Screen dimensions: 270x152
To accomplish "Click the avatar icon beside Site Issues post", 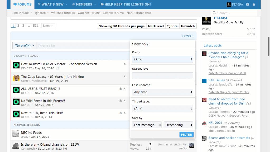I will 204,81.
